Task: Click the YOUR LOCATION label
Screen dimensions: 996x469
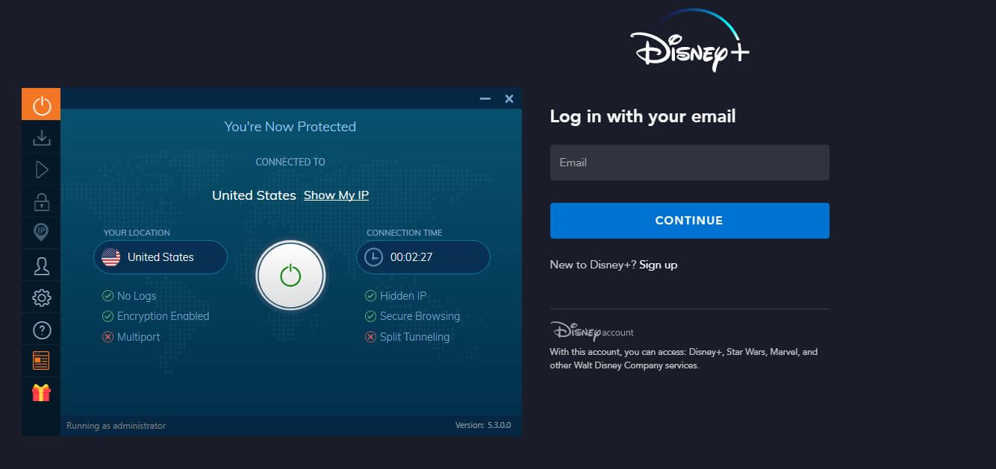Action: pyautogui.click(x=137, y=233)
